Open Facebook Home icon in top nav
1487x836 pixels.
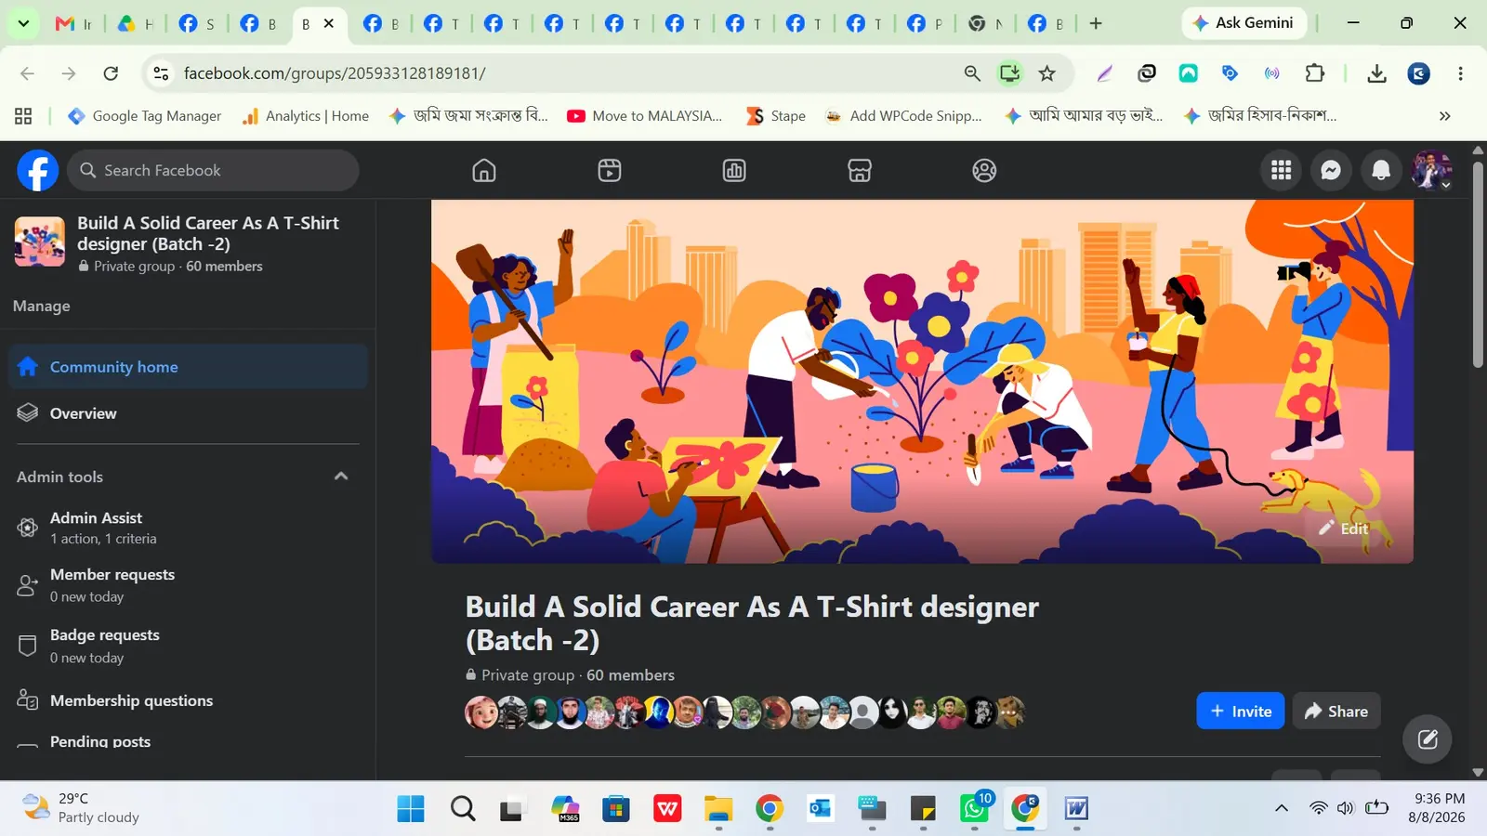click(x=484, y=171)
